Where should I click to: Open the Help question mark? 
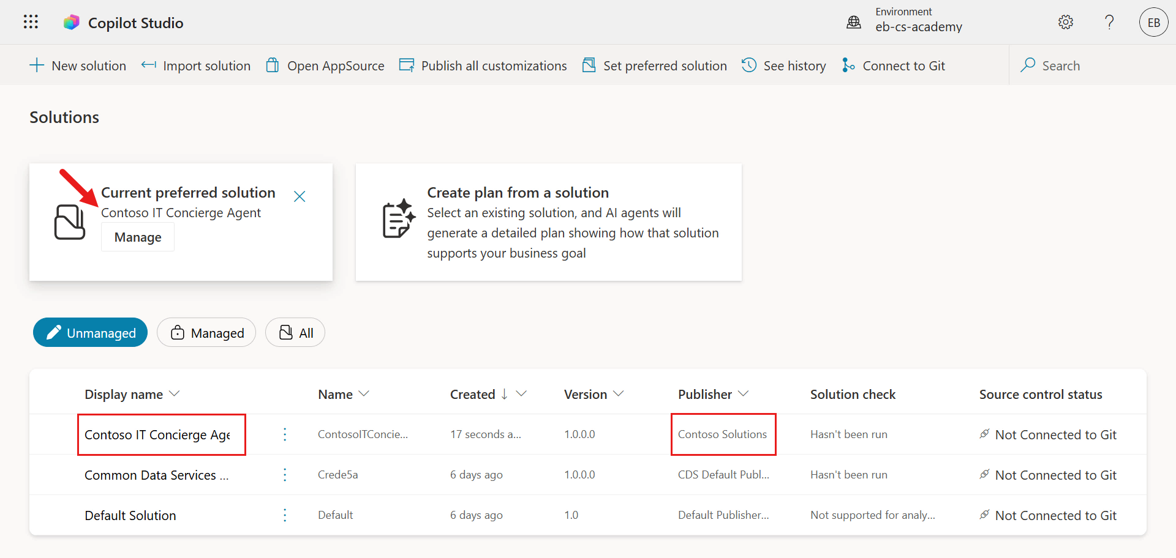(1109, 22)
